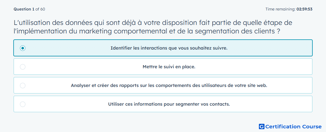This screenshot has height=132, width=326.
Task: Click answer text 'Utiliser ces informations pour segmenter vos contacts.'
Action: [169, 104]
